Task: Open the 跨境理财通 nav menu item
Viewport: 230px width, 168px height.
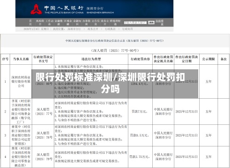Action: [115, 22]
